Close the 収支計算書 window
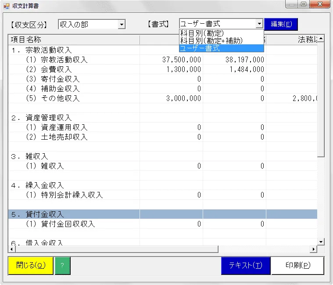Screen dimensions: 333x285 tap(320, 4)
